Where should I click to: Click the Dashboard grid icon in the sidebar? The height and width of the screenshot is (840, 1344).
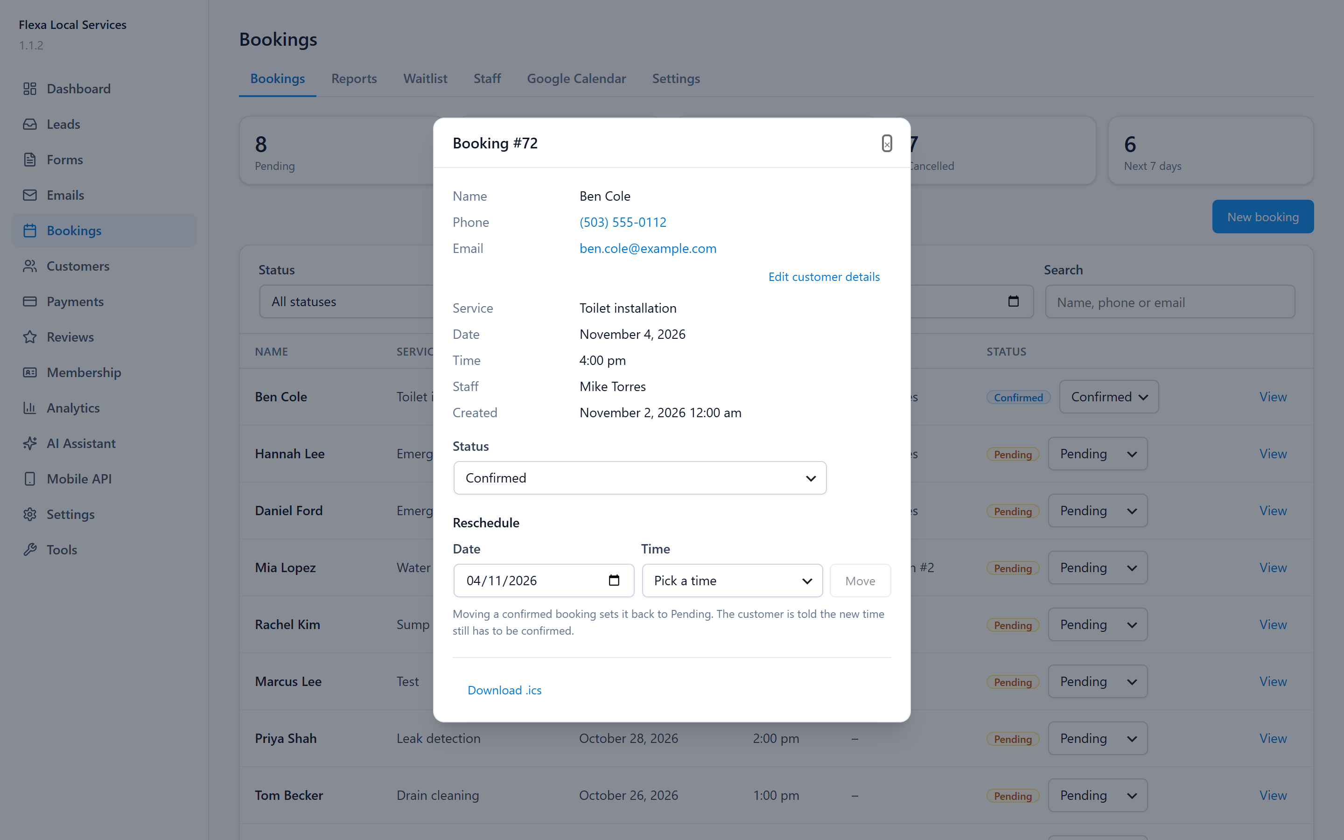[x=30, y=89]
